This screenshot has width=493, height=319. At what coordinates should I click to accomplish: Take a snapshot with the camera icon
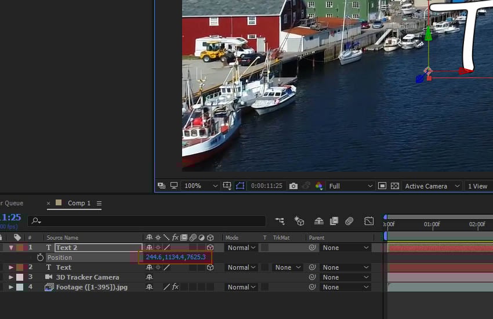click(293, 186)
